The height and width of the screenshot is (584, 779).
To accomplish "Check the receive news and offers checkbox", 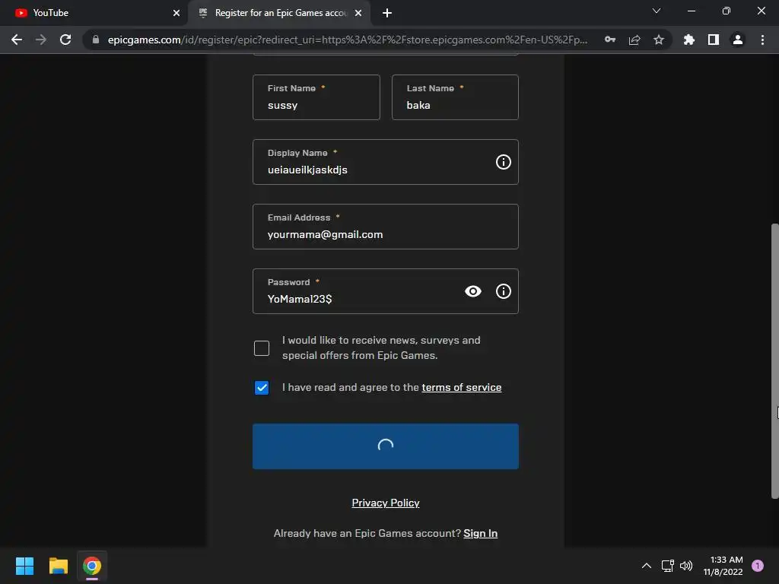I will (262, 348).
